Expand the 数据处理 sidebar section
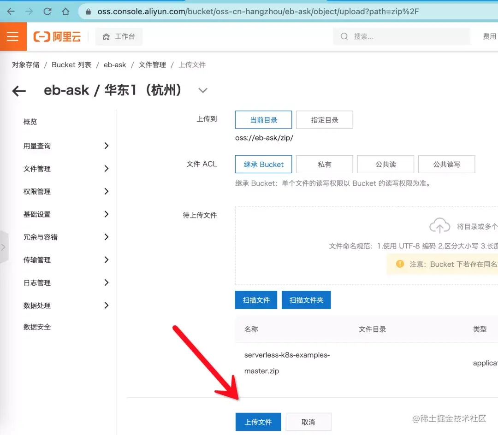This screenshot has height=435, width=498. click(107, 306)
